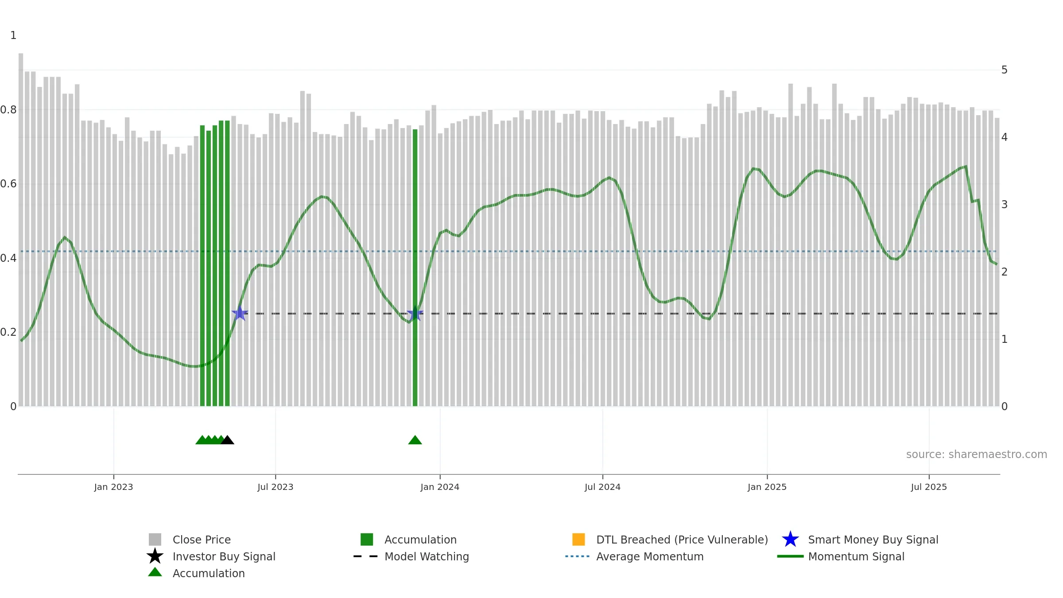Viewport: 1063px width, 598px height.
Task: Click the DTL Breached (Price Vulnerable) legend label
Action: click(x=682, y=540)
